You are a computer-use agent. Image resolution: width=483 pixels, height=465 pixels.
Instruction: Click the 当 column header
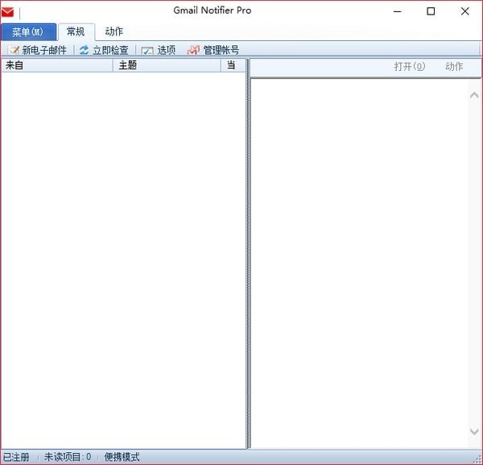tap(232, 65)
